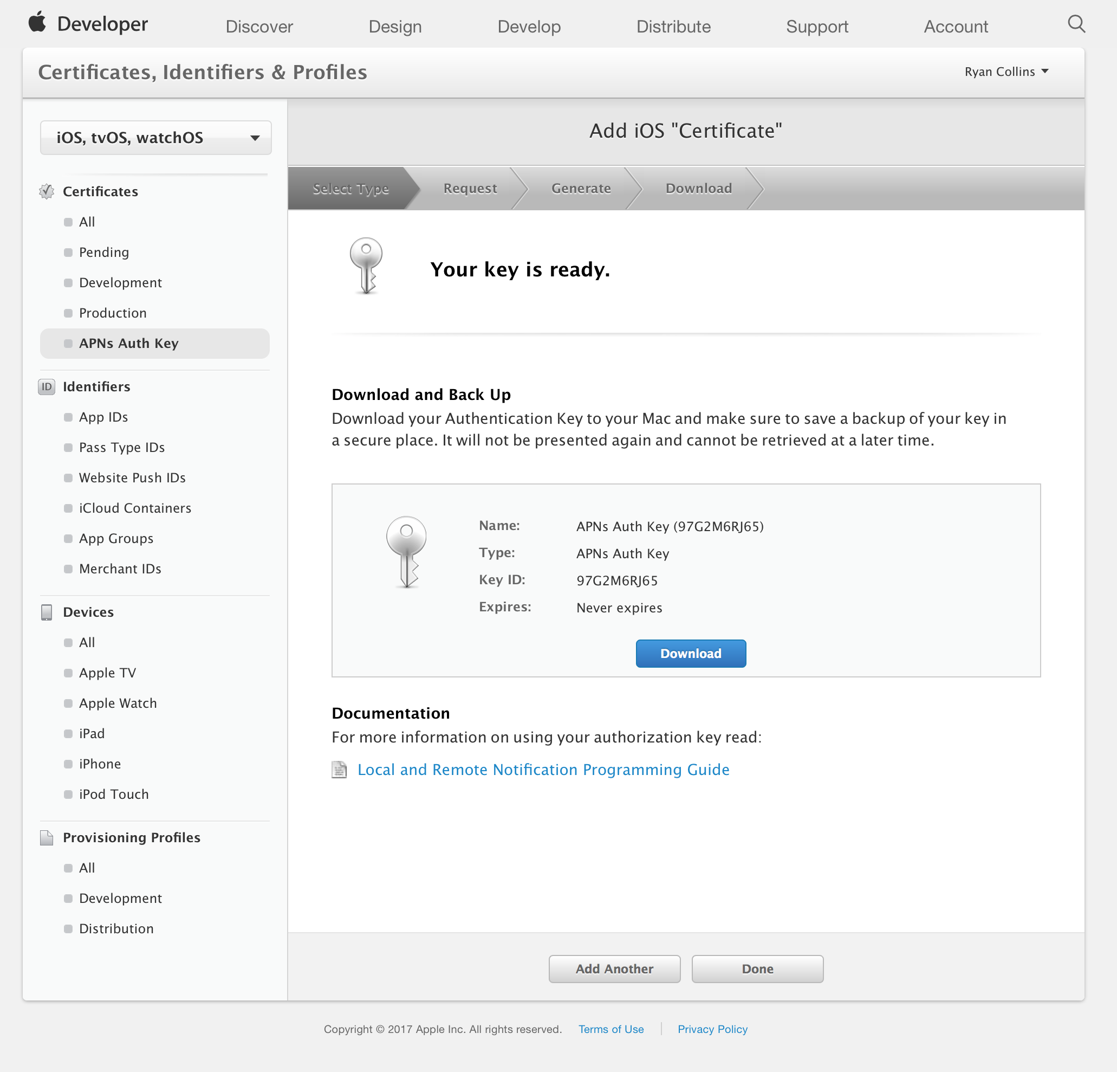Click the Certificates seal icon
Viewport: 1117px width, 1072px height.
tap(47, 192)
